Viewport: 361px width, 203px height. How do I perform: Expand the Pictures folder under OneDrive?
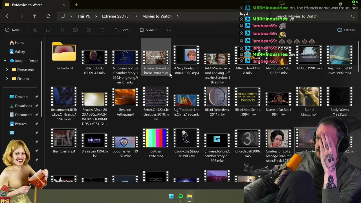(7, 79)
